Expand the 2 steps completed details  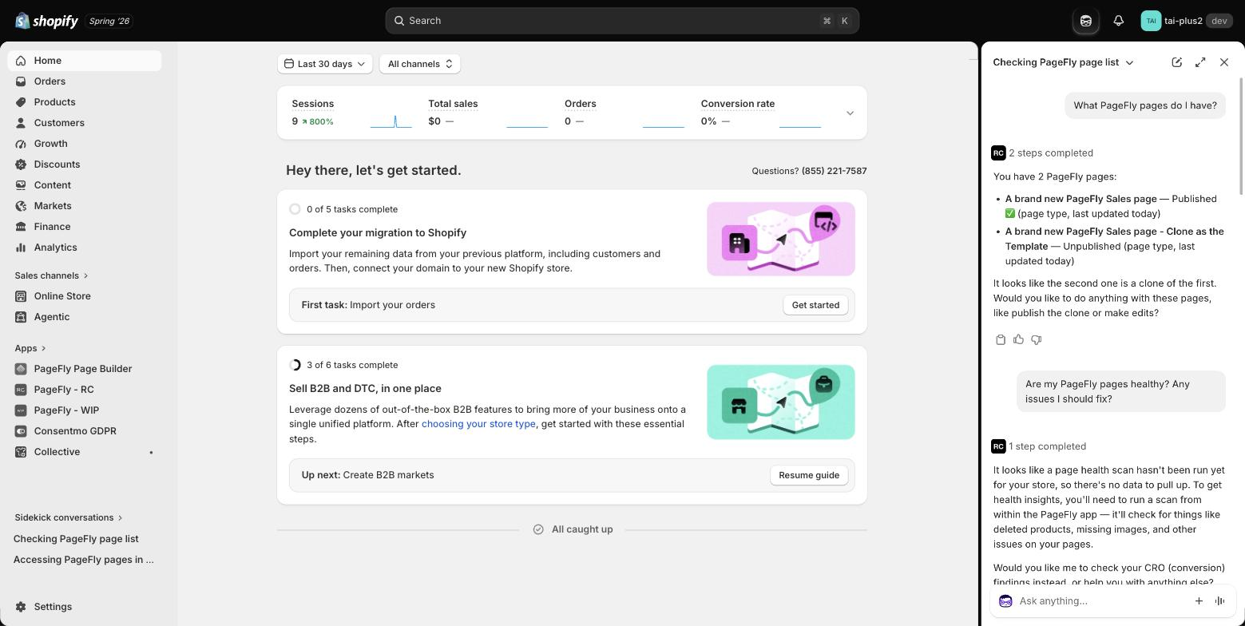1051,153
